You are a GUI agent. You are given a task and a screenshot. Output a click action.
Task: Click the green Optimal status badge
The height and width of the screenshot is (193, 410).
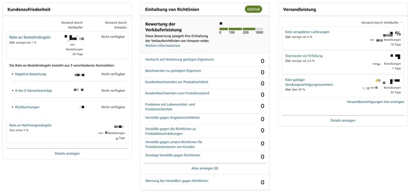[253, 9]
